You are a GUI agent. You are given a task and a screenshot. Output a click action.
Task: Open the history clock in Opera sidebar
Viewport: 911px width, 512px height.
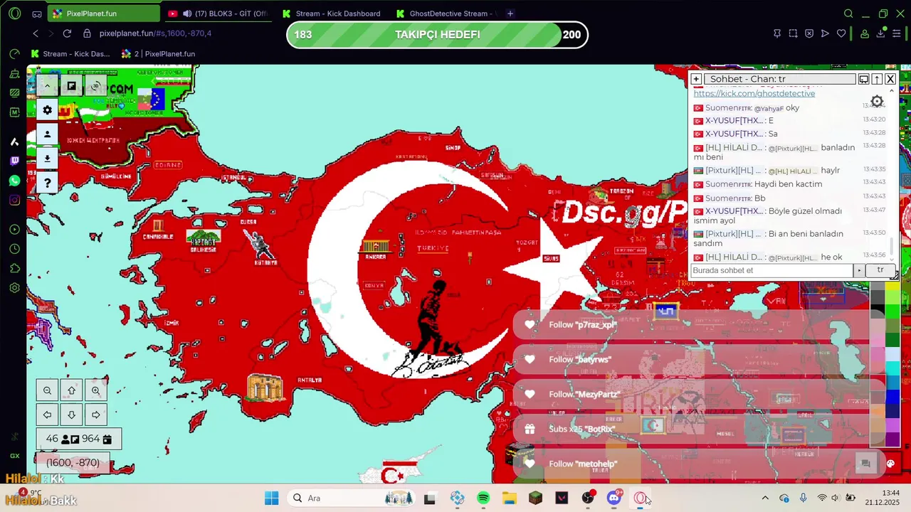(14, 249)
